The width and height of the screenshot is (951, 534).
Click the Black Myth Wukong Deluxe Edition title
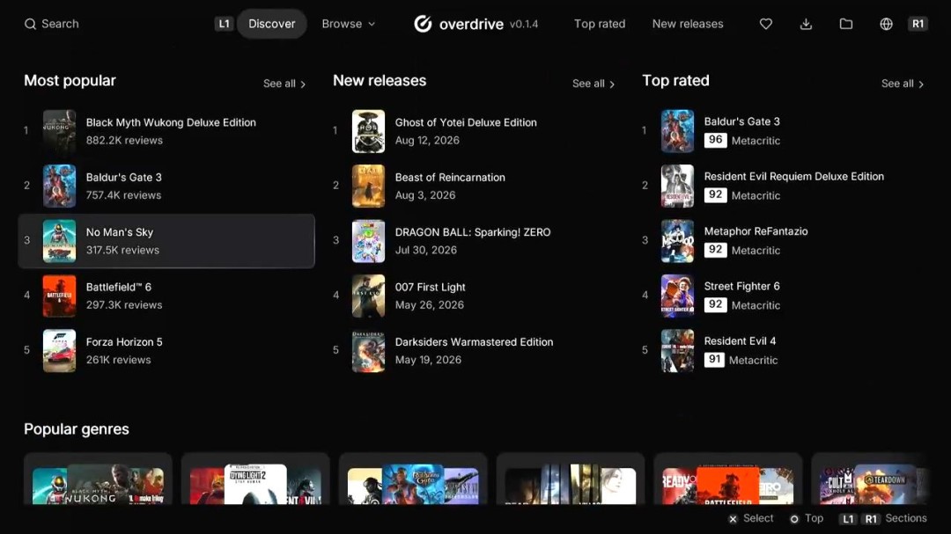click(x=171, y=122)
